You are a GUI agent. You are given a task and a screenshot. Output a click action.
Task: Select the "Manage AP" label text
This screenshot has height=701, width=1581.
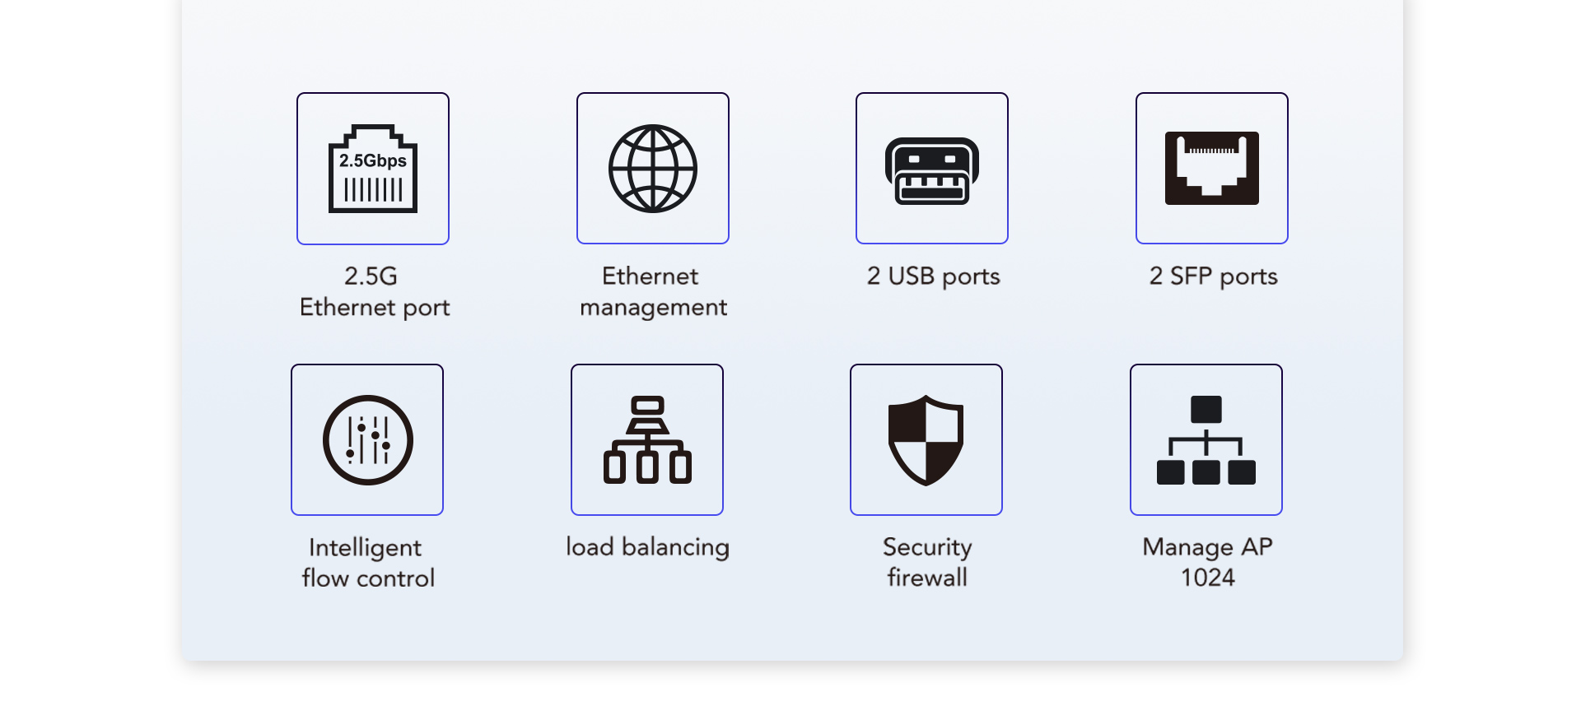[1207, 547]
